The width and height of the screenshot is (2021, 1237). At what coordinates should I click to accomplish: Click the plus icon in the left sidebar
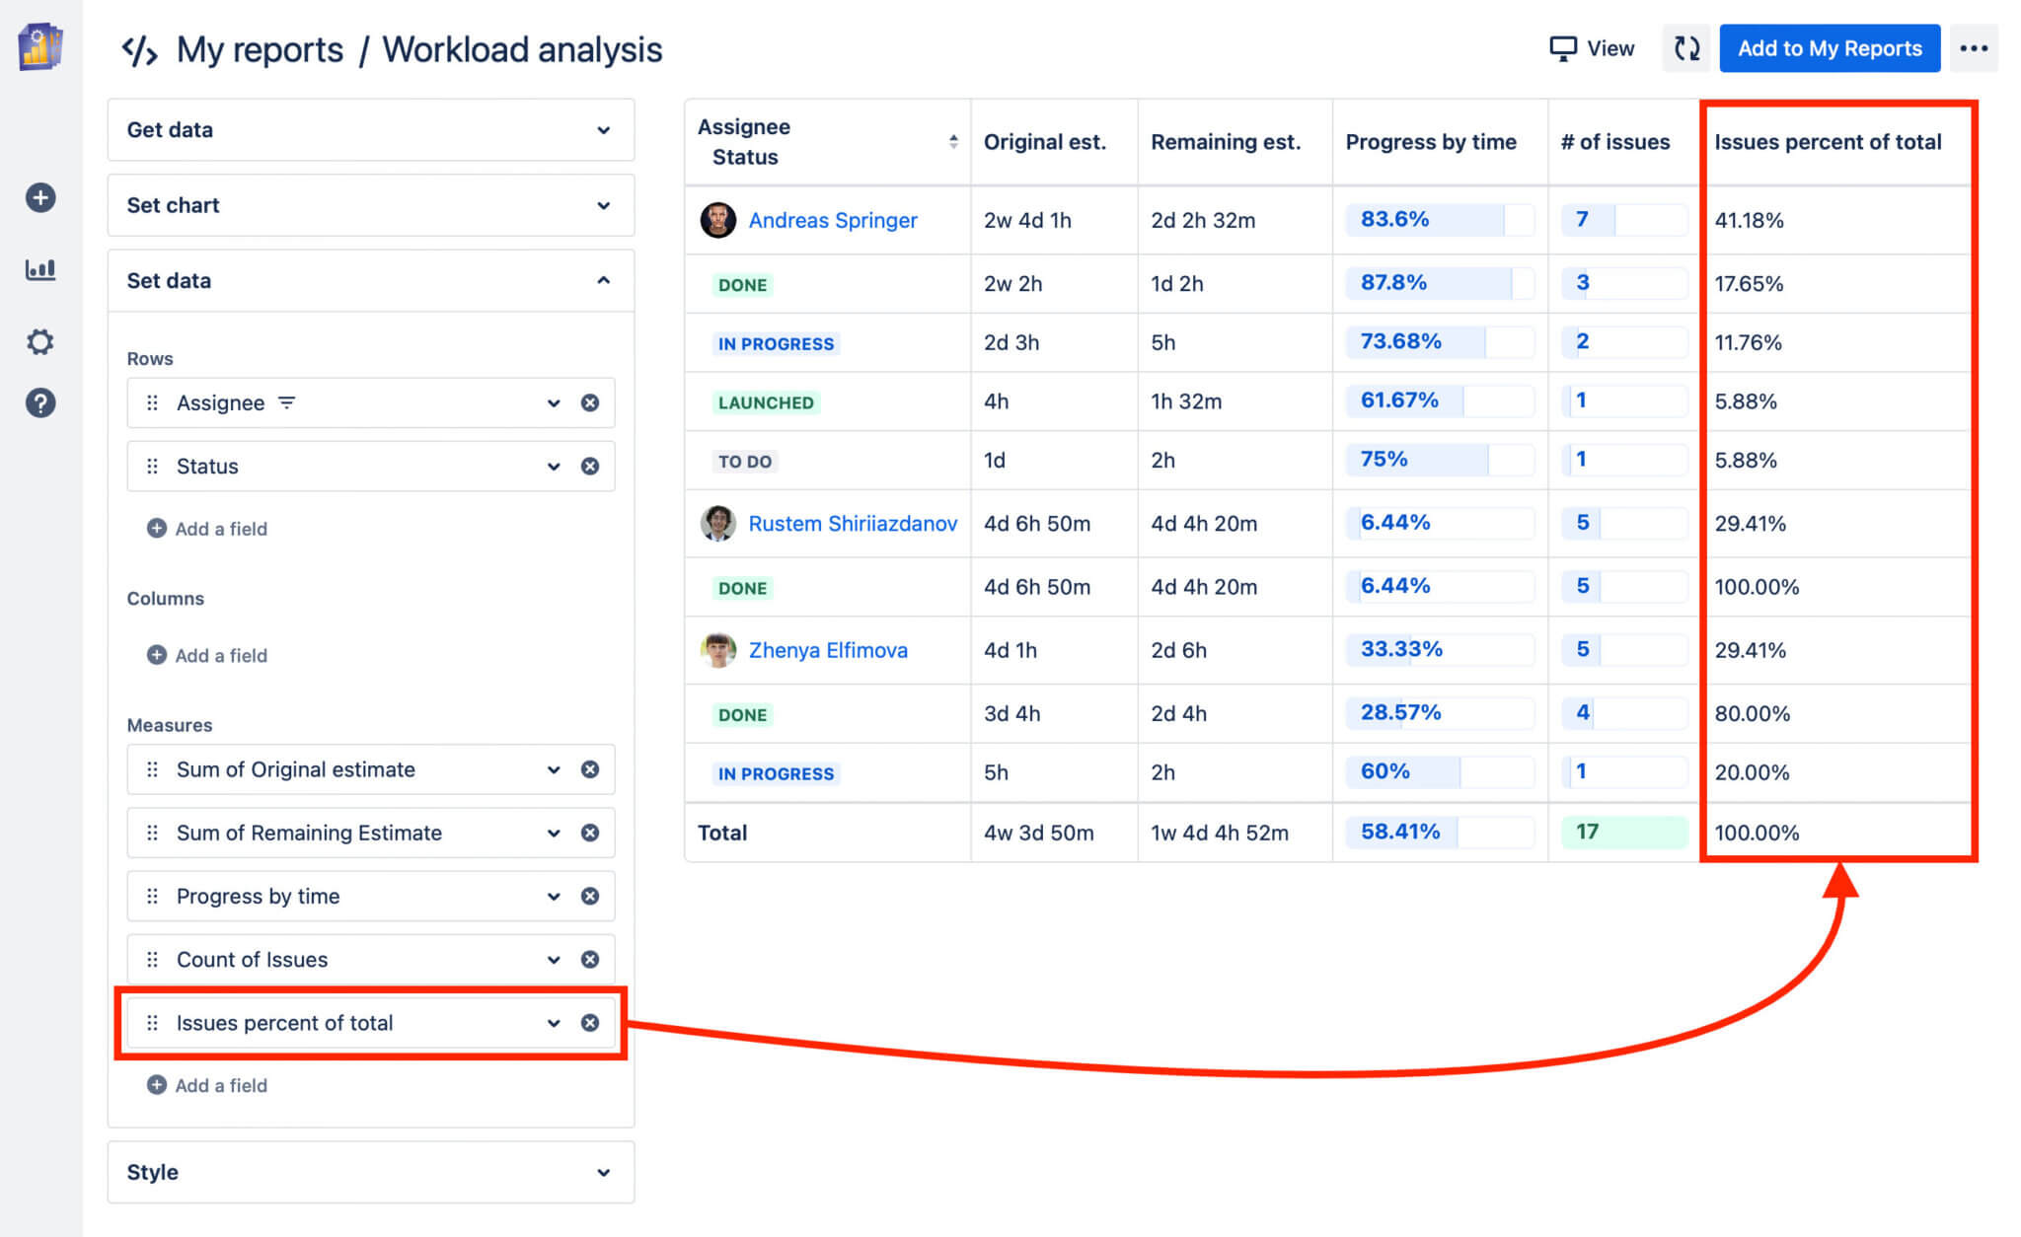pos(39,197)
